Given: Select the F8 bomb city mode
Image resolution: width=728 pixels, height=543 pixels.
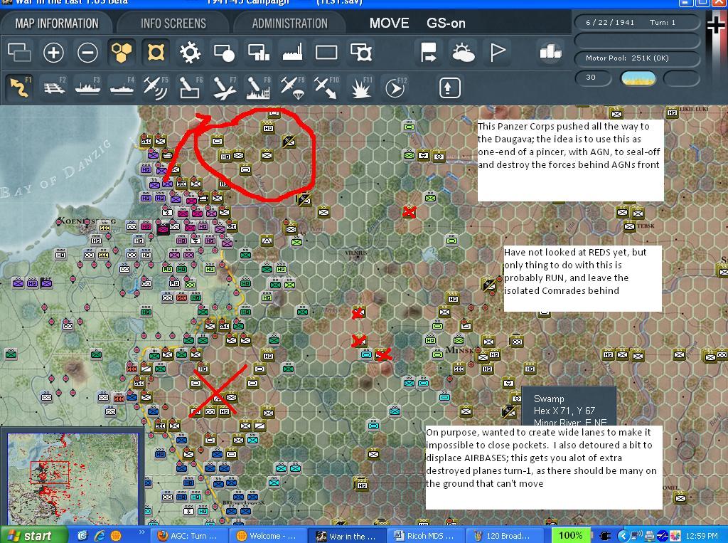Looking at the screenshot, I should 259,88.
